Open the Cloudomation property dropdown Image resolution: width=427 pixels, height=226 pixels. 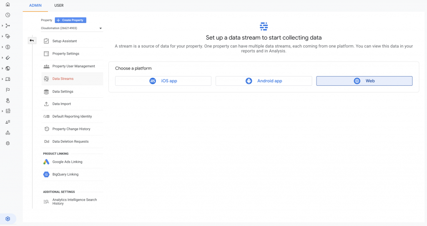[72, 28]
